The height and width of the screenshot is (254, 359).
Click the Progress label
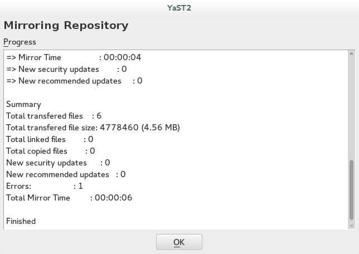pyautogui.click(x=20, y=42)
